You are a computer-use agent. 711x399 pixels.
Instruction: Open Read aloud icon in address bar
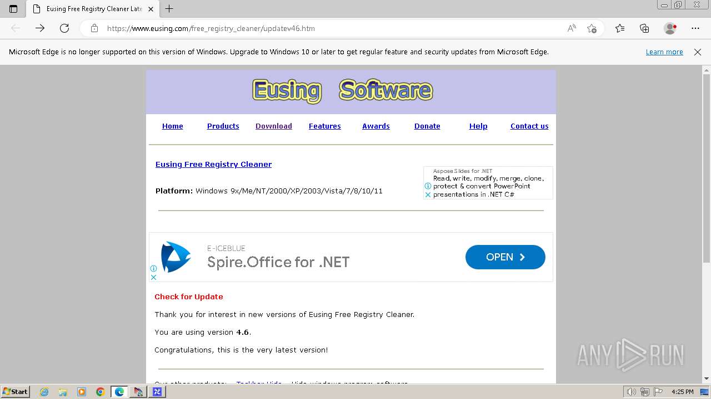coord(572,28)
